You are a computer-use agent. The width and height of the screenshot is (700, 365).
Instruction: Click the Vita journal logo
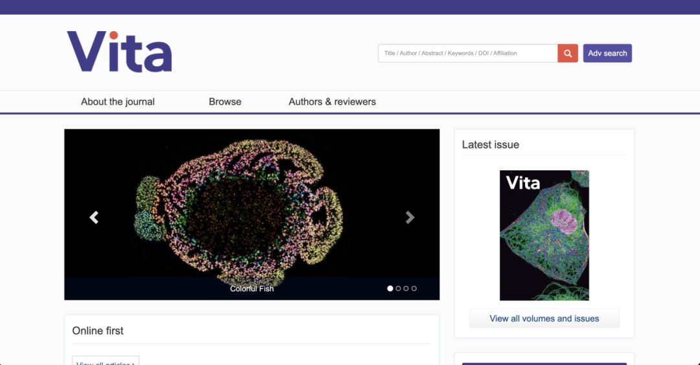pos(119,52)
